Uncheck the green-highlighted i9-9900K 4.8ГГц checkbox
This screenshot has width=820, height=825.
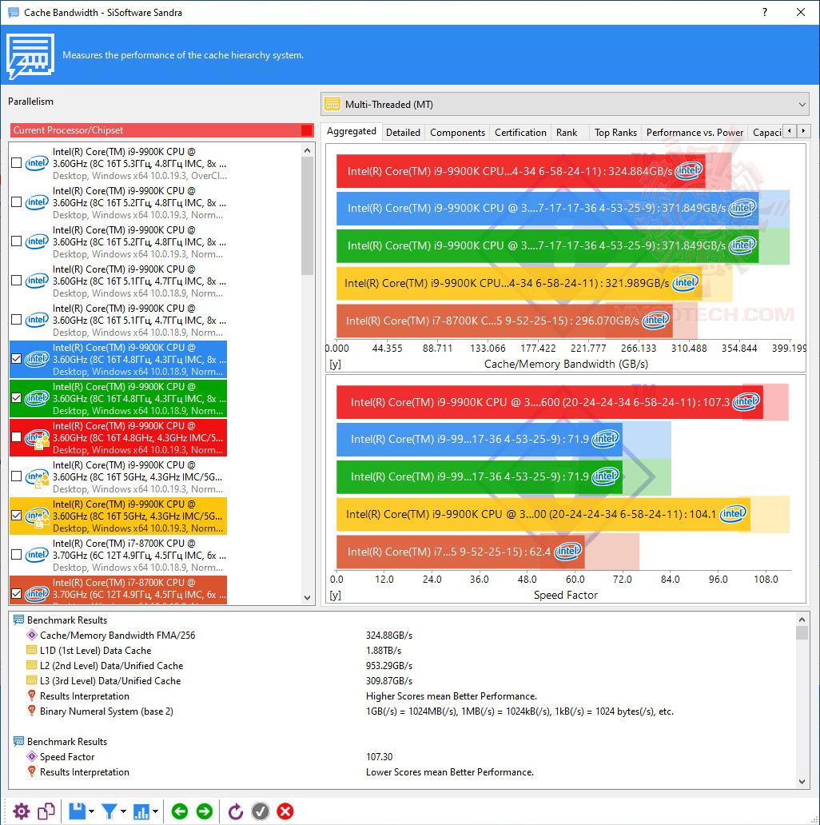pos(16,398)
